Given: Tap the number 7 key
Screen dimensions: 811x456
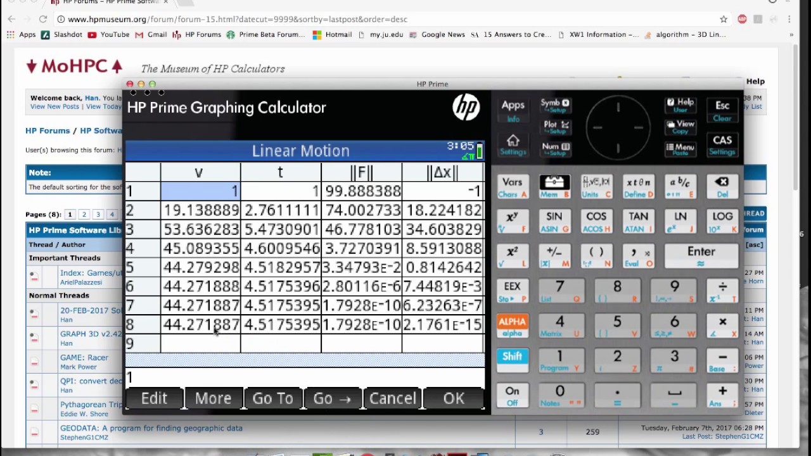Looking at the screenshot, I should pos(560,292).
